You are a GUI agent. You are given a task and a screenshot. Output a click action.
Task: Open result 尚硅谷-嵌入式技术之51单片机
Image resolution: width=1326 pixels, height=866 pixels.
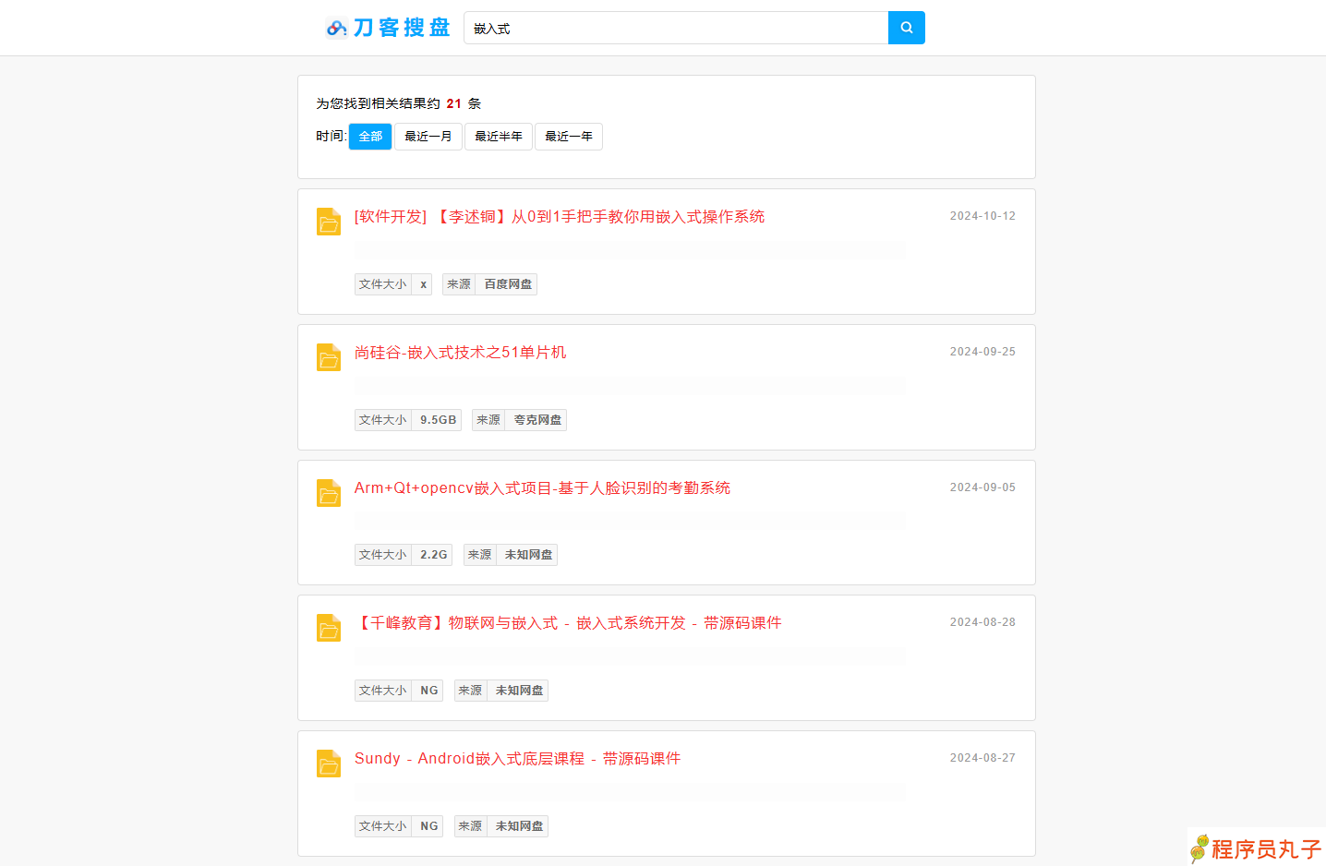461,353
